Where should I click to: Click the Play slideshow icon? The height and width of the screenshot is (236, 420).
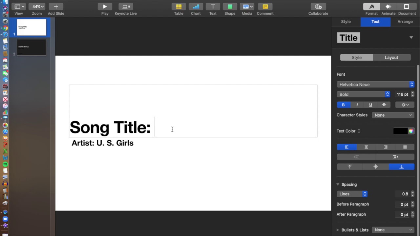105,7
